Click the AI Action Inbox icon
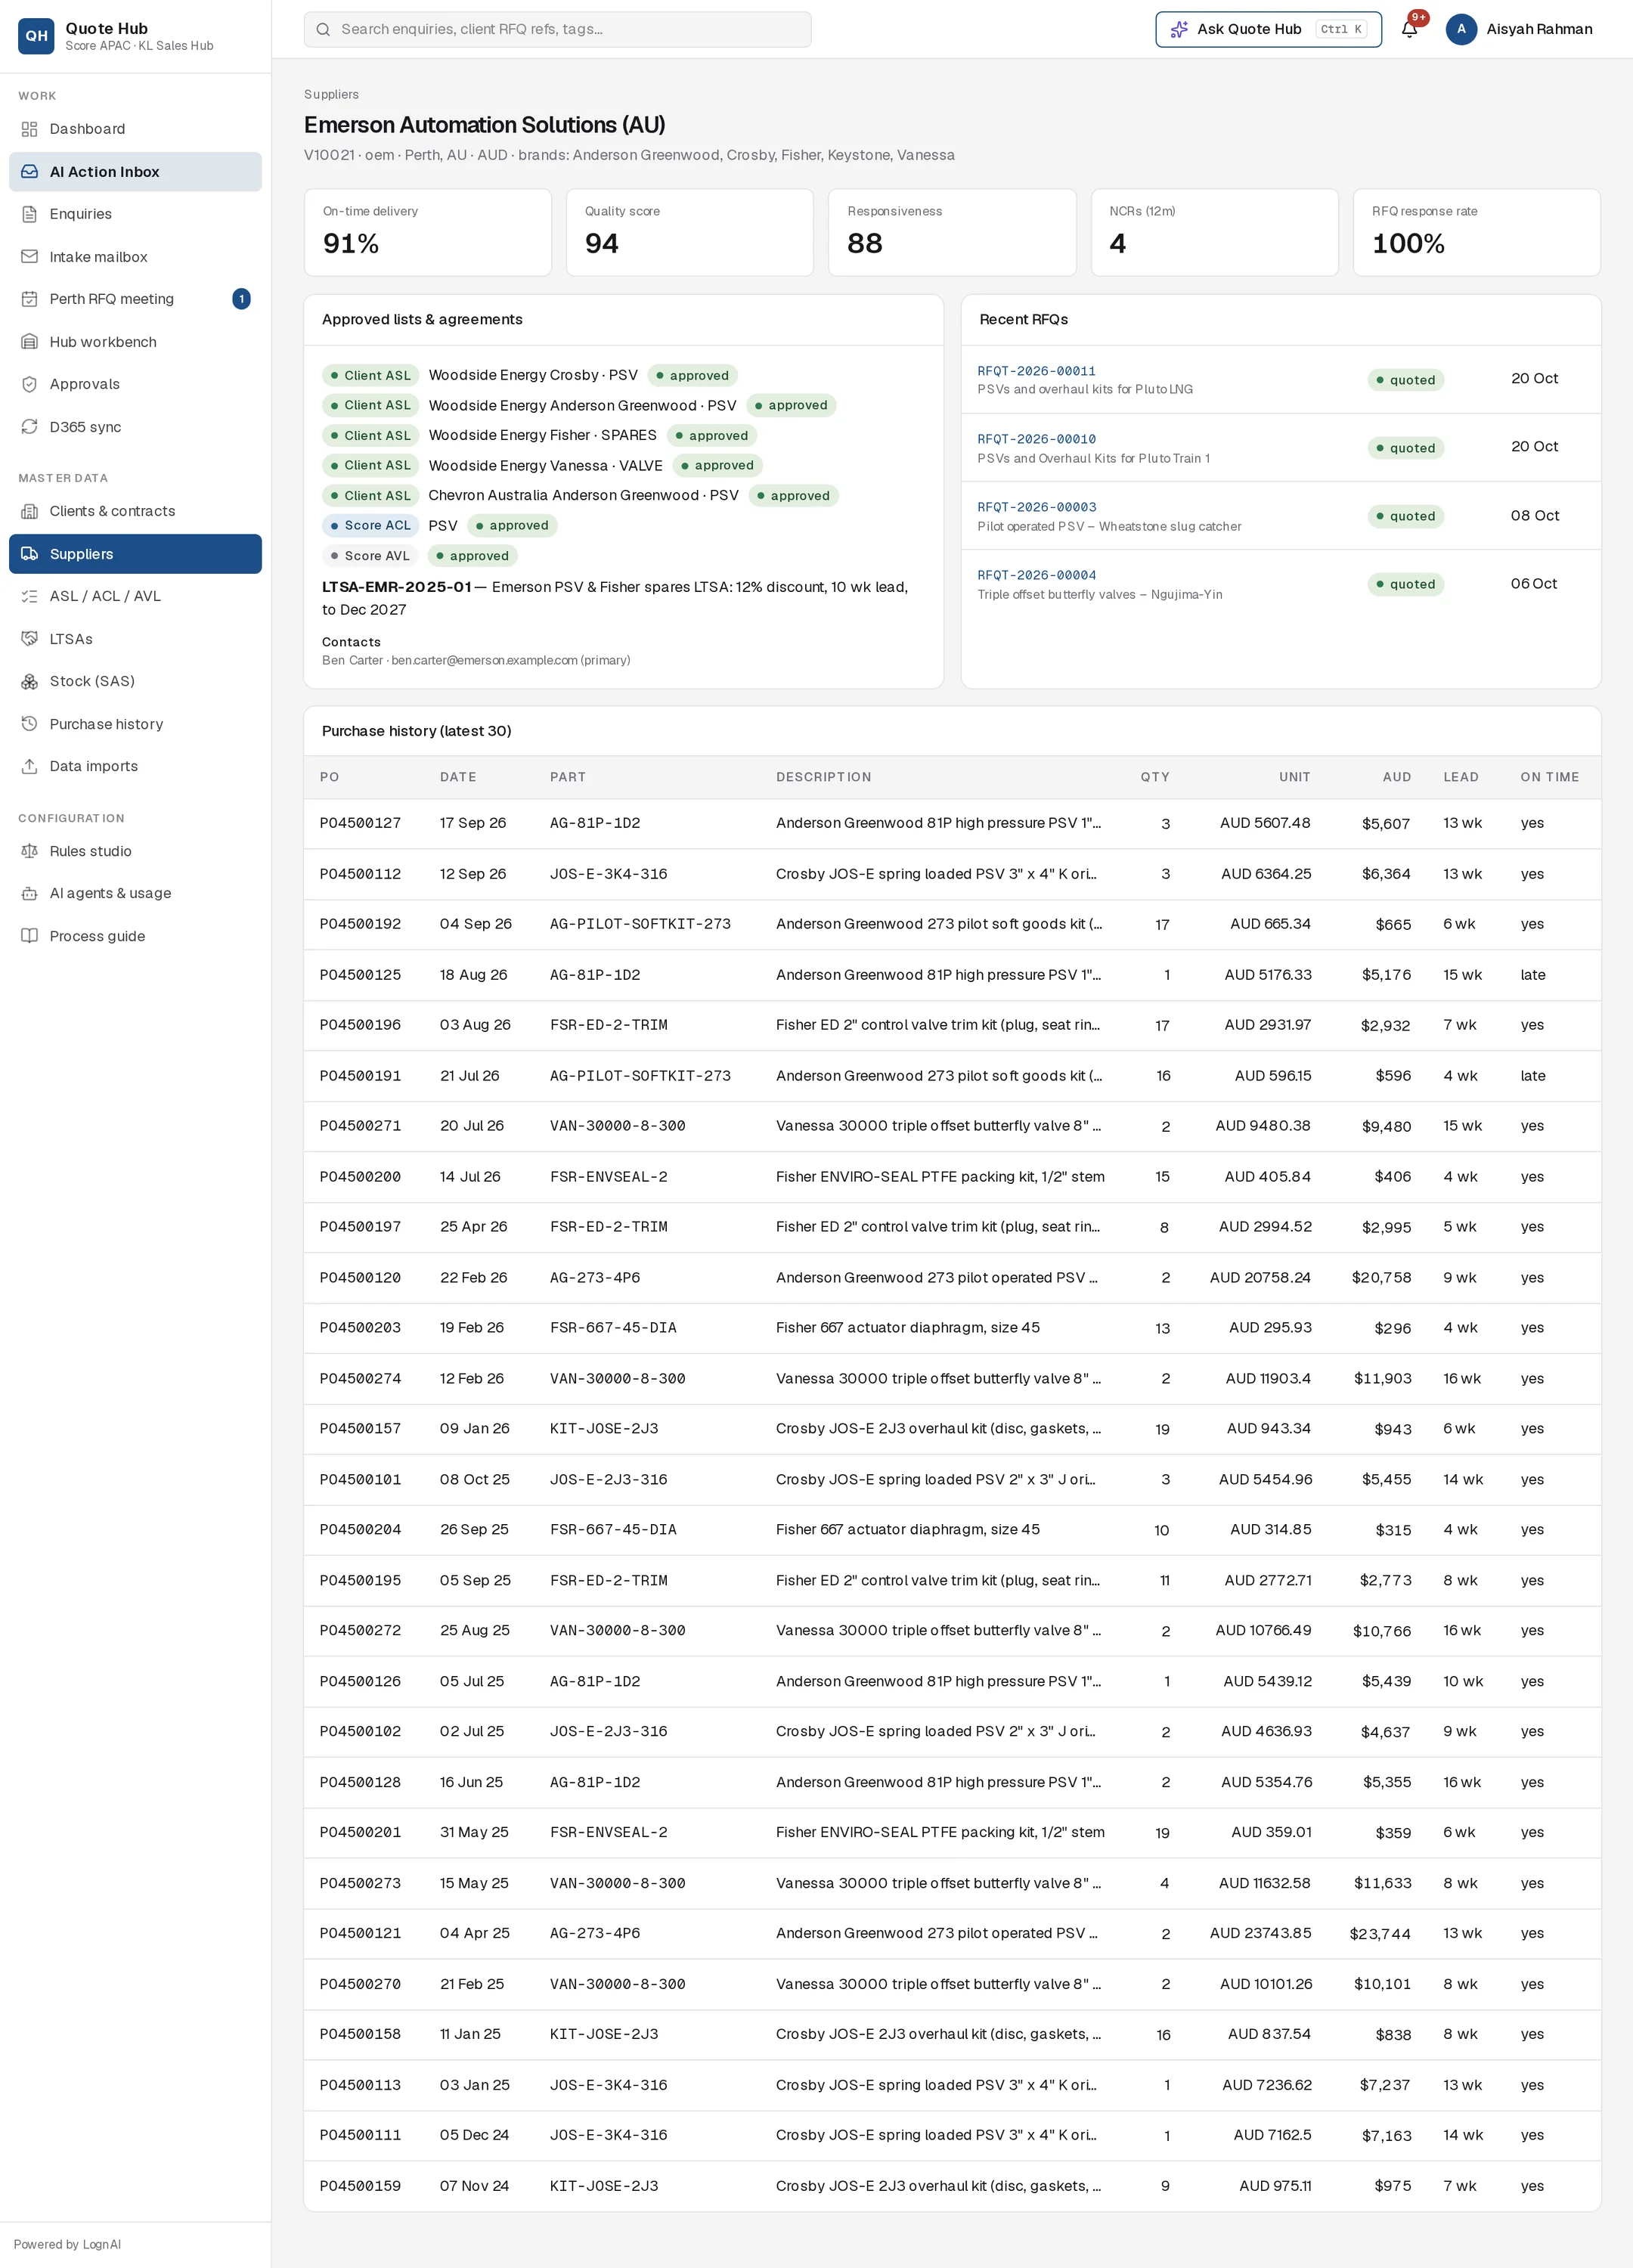Image resolution: width=1633 pixels, height=2268 pixels. tap(30, 172)
